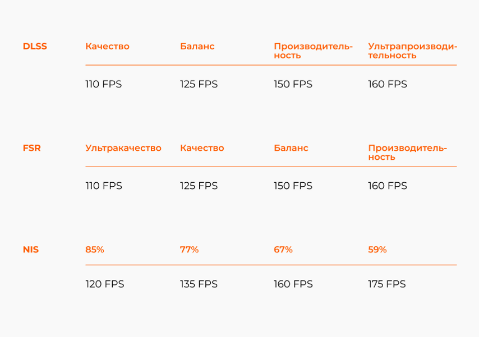The height and width of the screenshot is (337, 479).
Task: Click FSR Качество column header
Action: tap(202, 148)
